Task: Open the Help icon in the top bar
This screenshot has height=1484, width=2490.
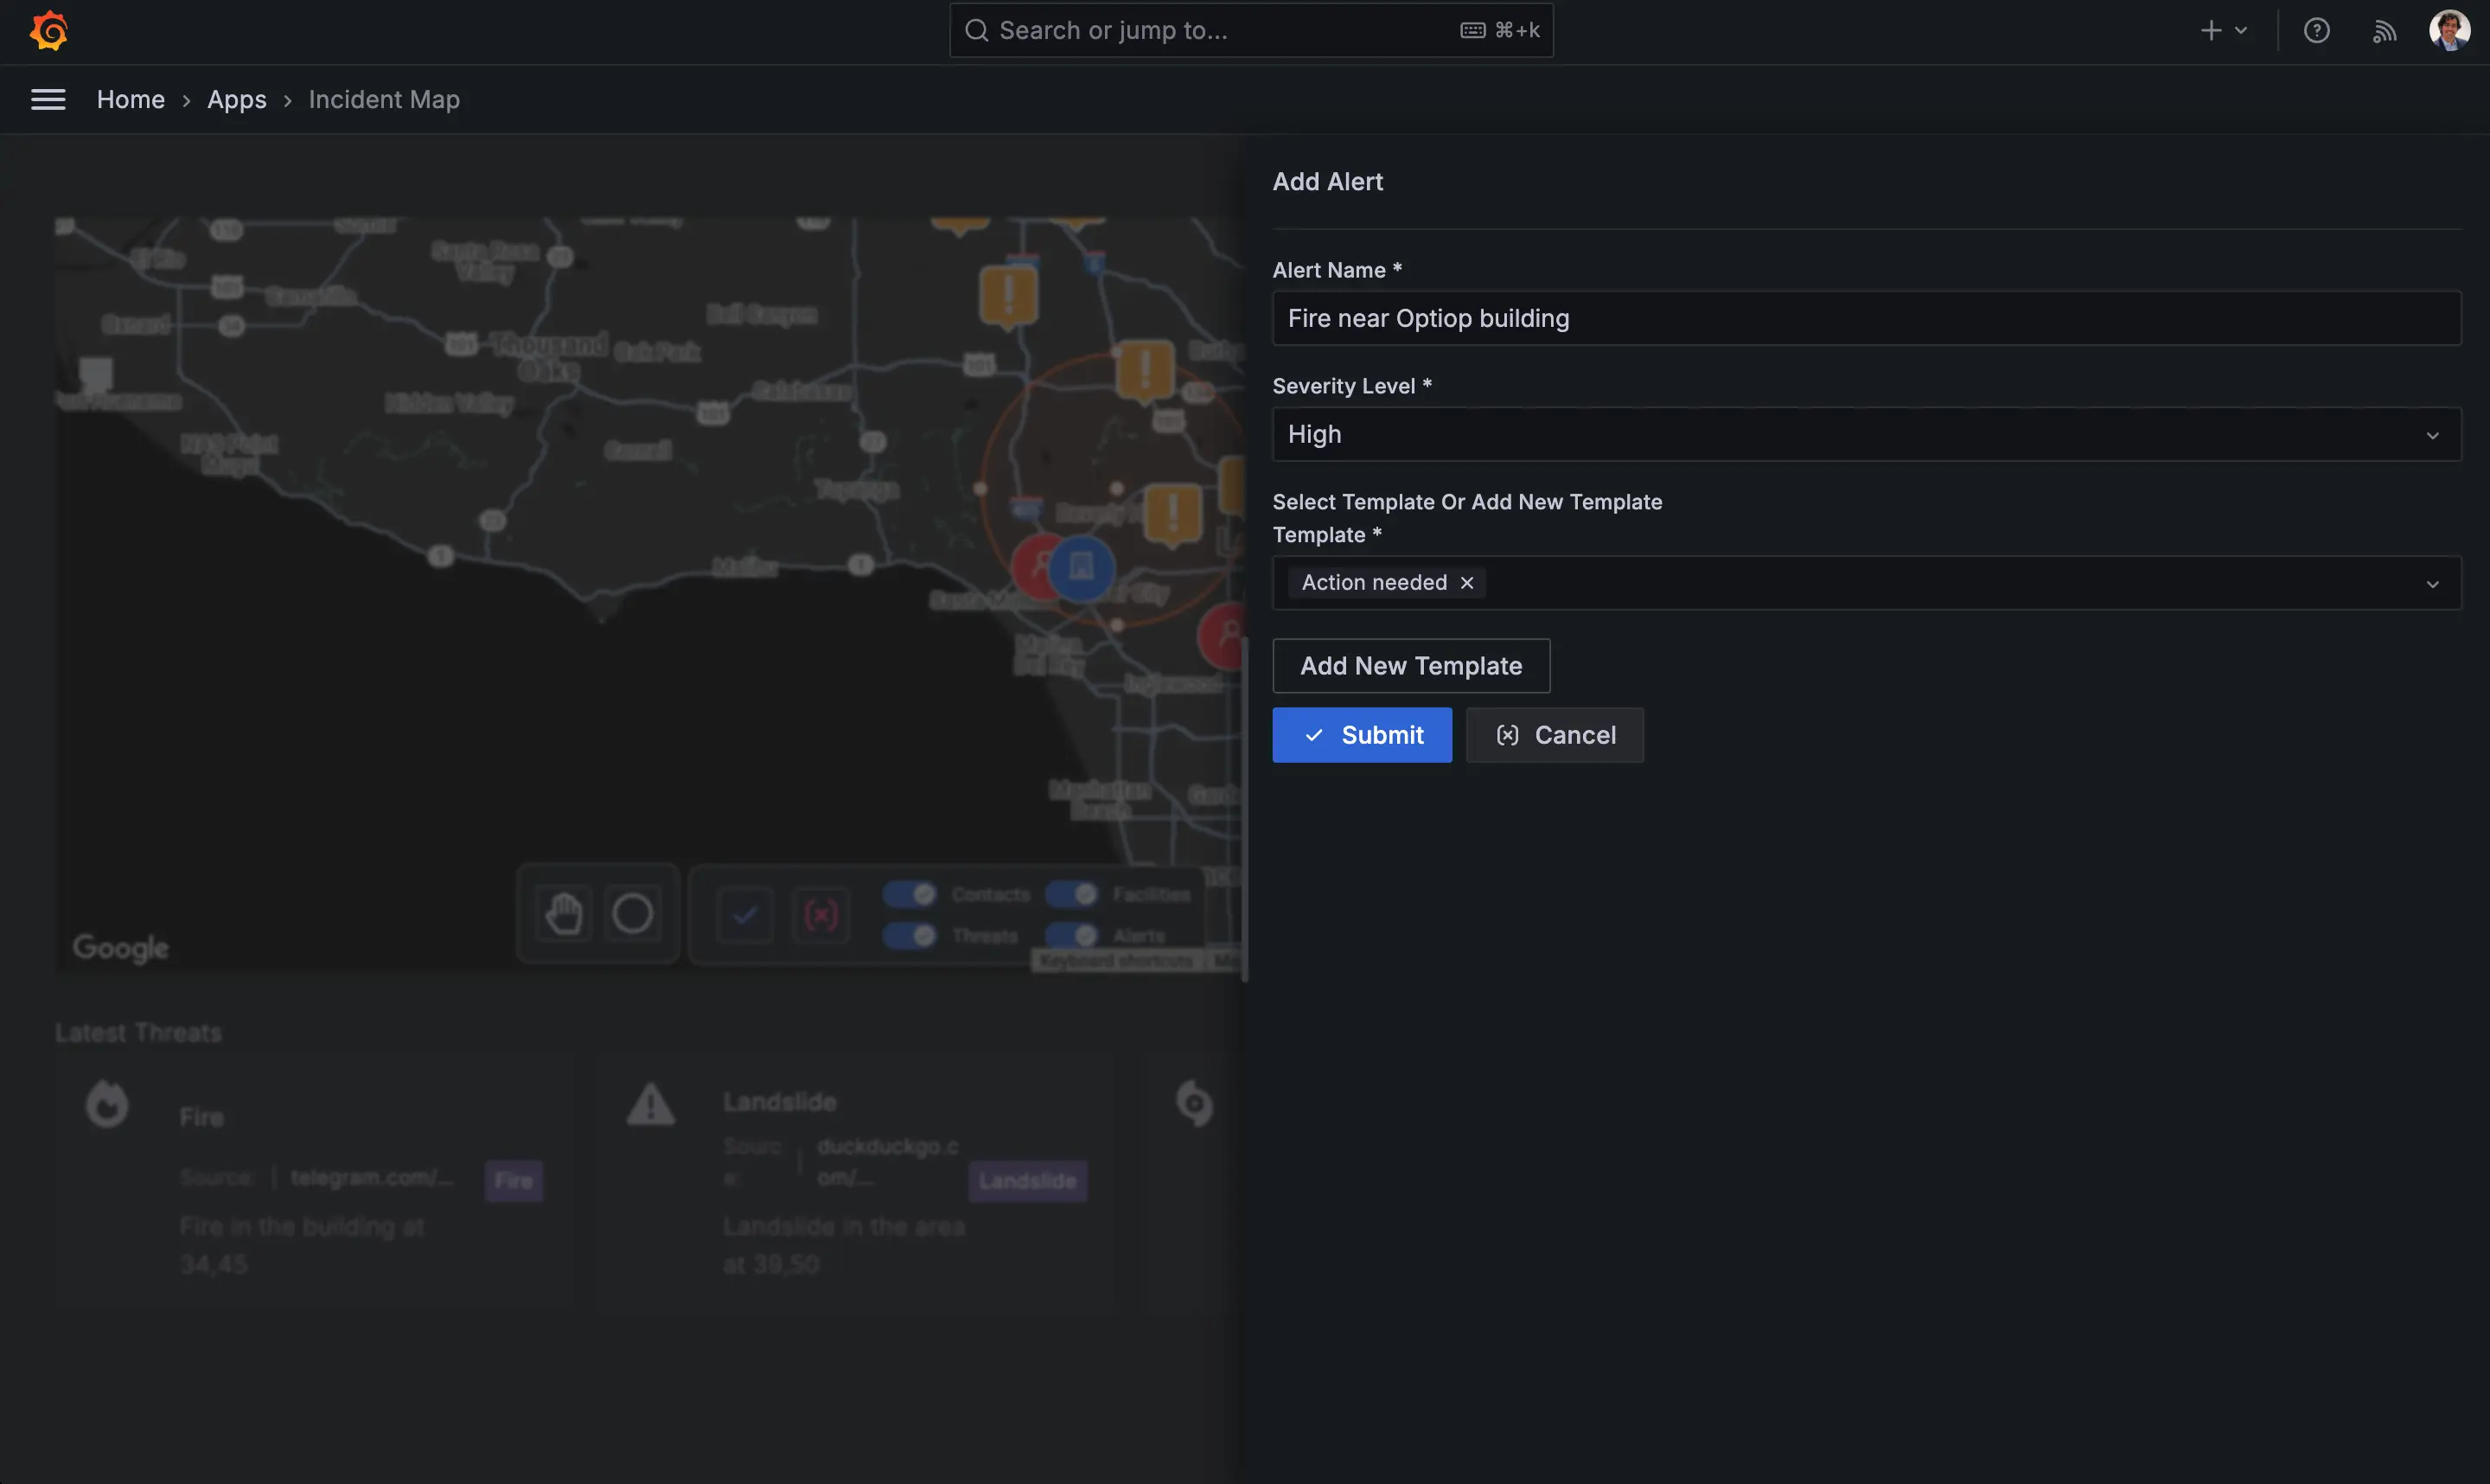Action: (x=2317, y=30)
